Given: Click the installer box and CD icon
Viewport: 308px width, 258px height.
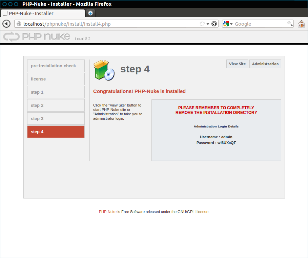Looking at the screenshot, I should coord(104,70).
